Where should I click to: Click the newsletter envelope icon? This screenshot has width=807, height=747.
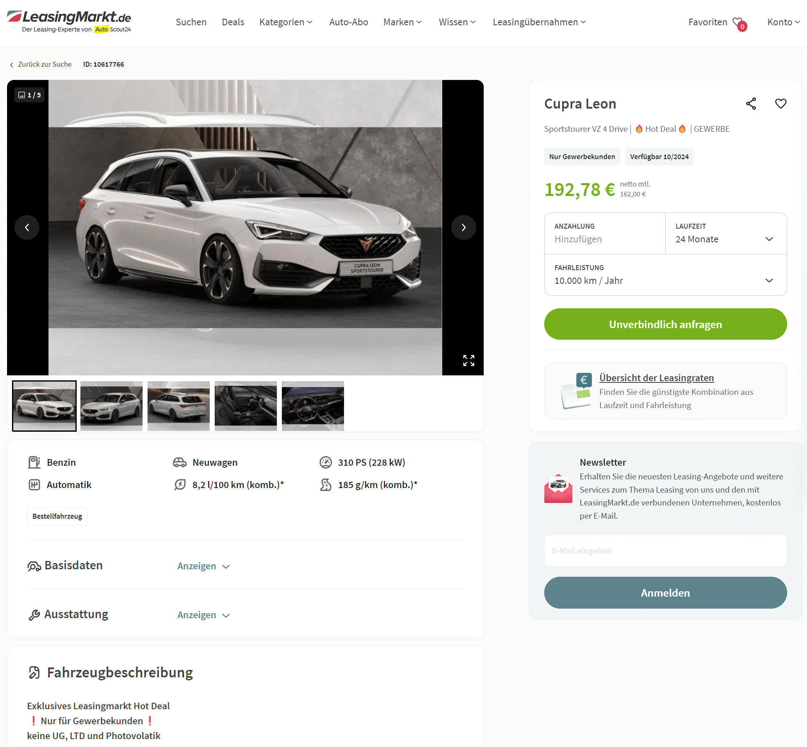coord(558,488)
